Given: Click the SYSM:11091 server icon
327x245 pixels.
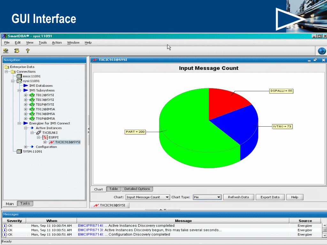Looking at the screenshot, I should pos(19,152).
